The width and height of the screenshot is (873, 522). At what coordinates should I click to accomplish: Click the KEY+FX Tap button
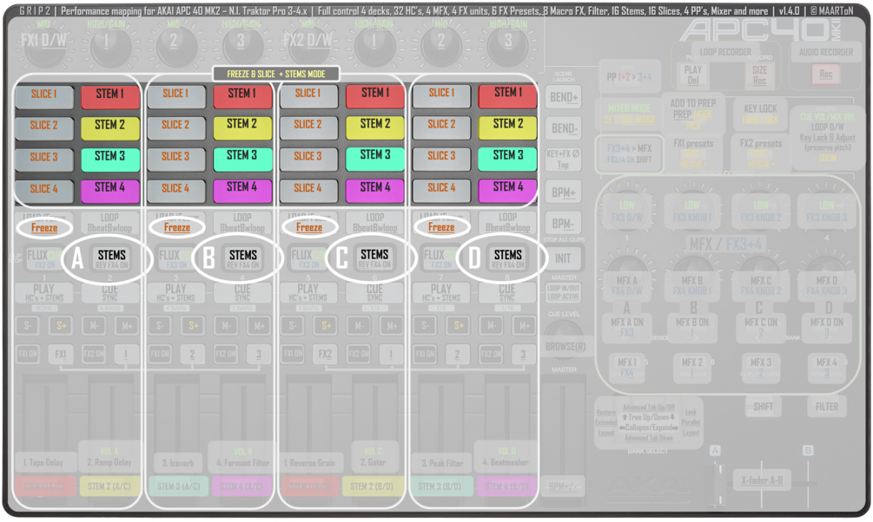563,160
